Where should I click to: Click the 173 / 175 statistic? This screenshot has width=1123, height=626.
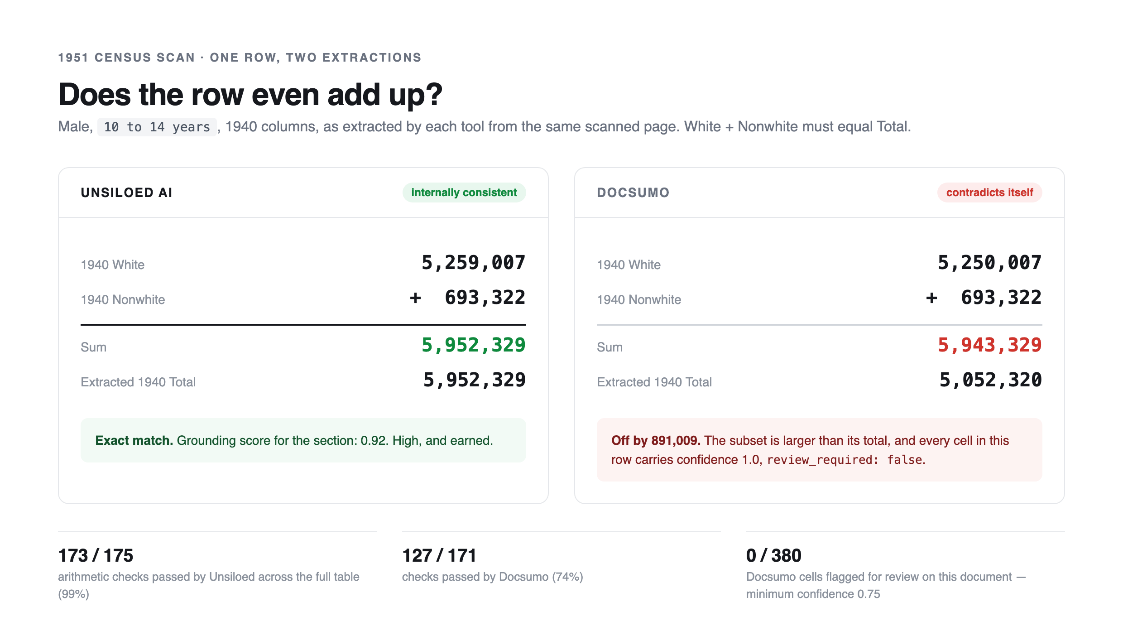click(96, 555)
